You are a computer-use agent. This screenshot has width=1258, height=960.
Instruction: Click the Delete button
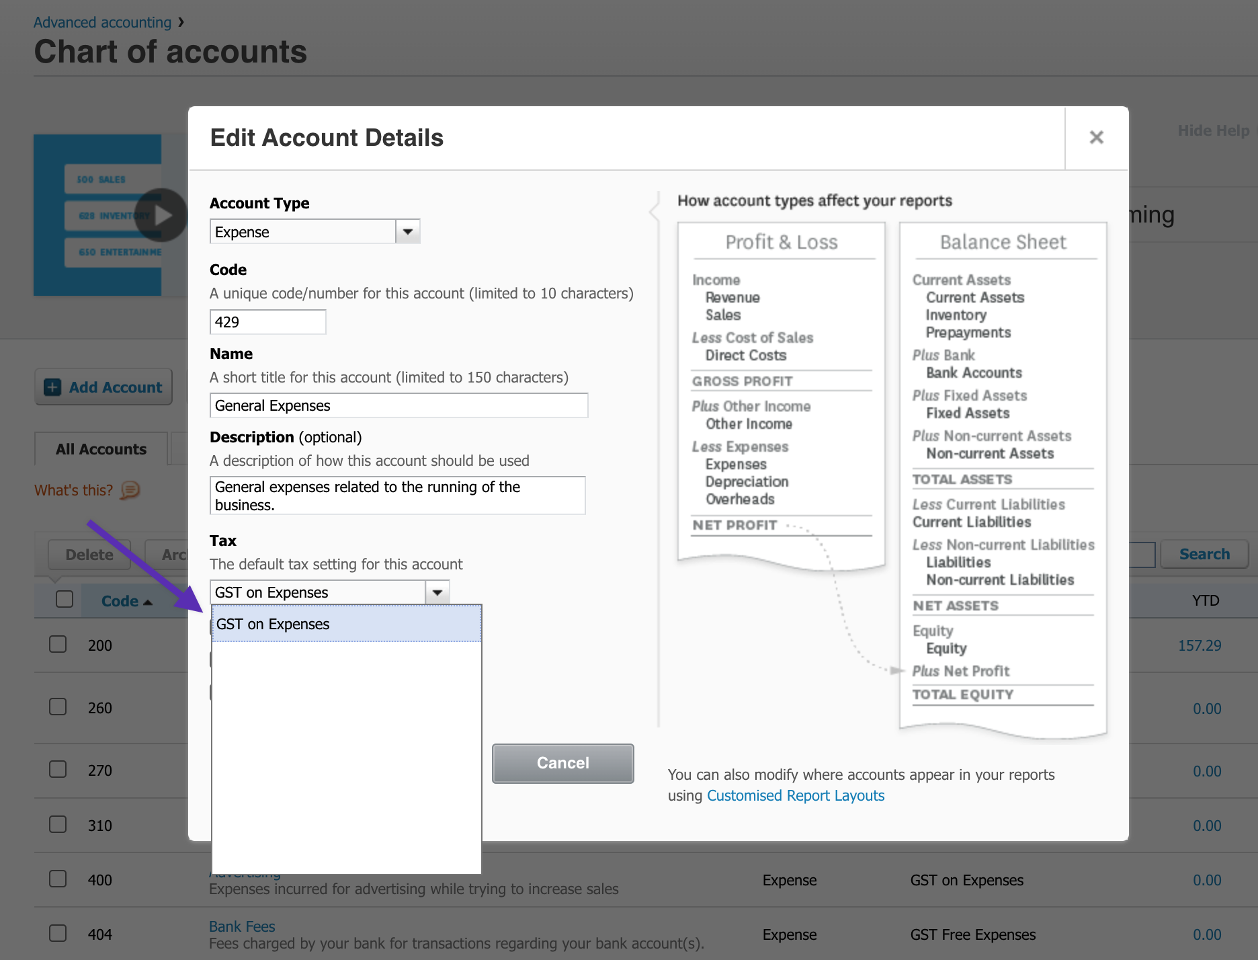(x=89, y=554)
